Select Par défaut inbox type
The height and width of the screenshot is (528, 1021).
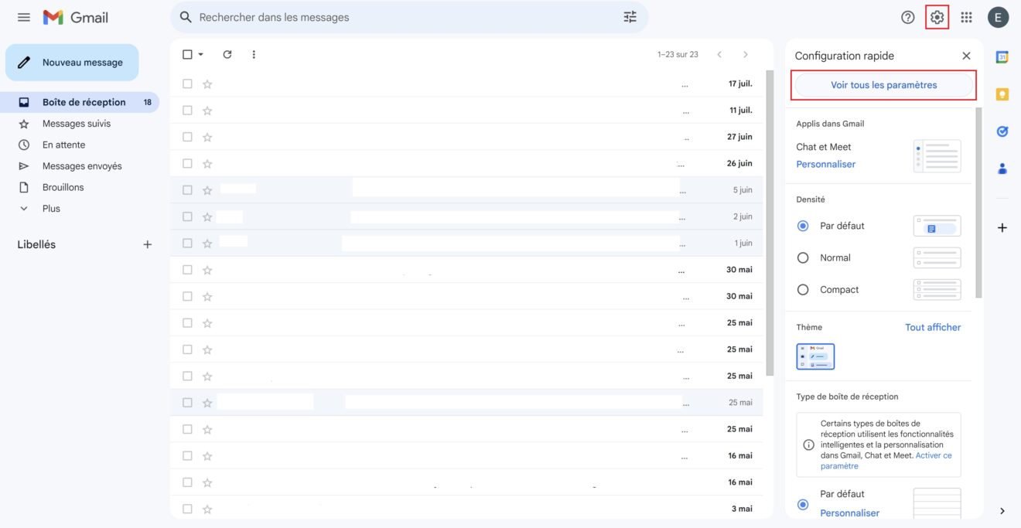pos(803,504)
